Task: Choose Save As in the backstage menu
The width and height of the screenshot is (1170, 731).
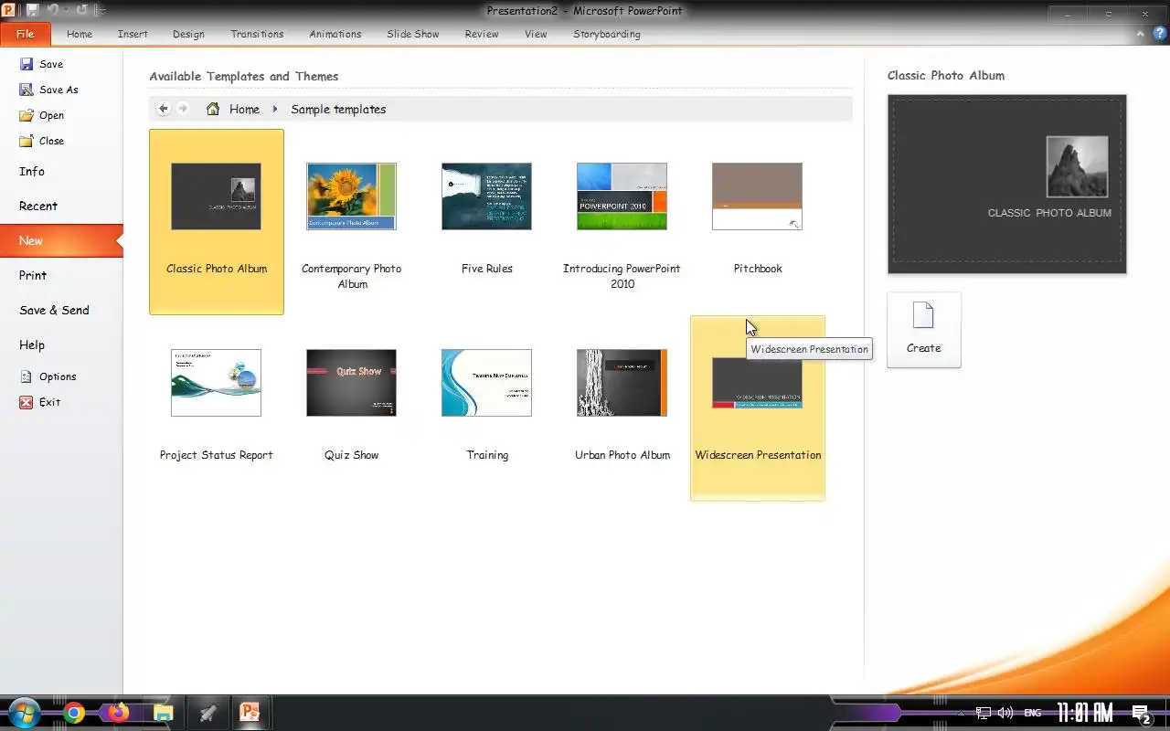Action: click(x=48, y=90)
